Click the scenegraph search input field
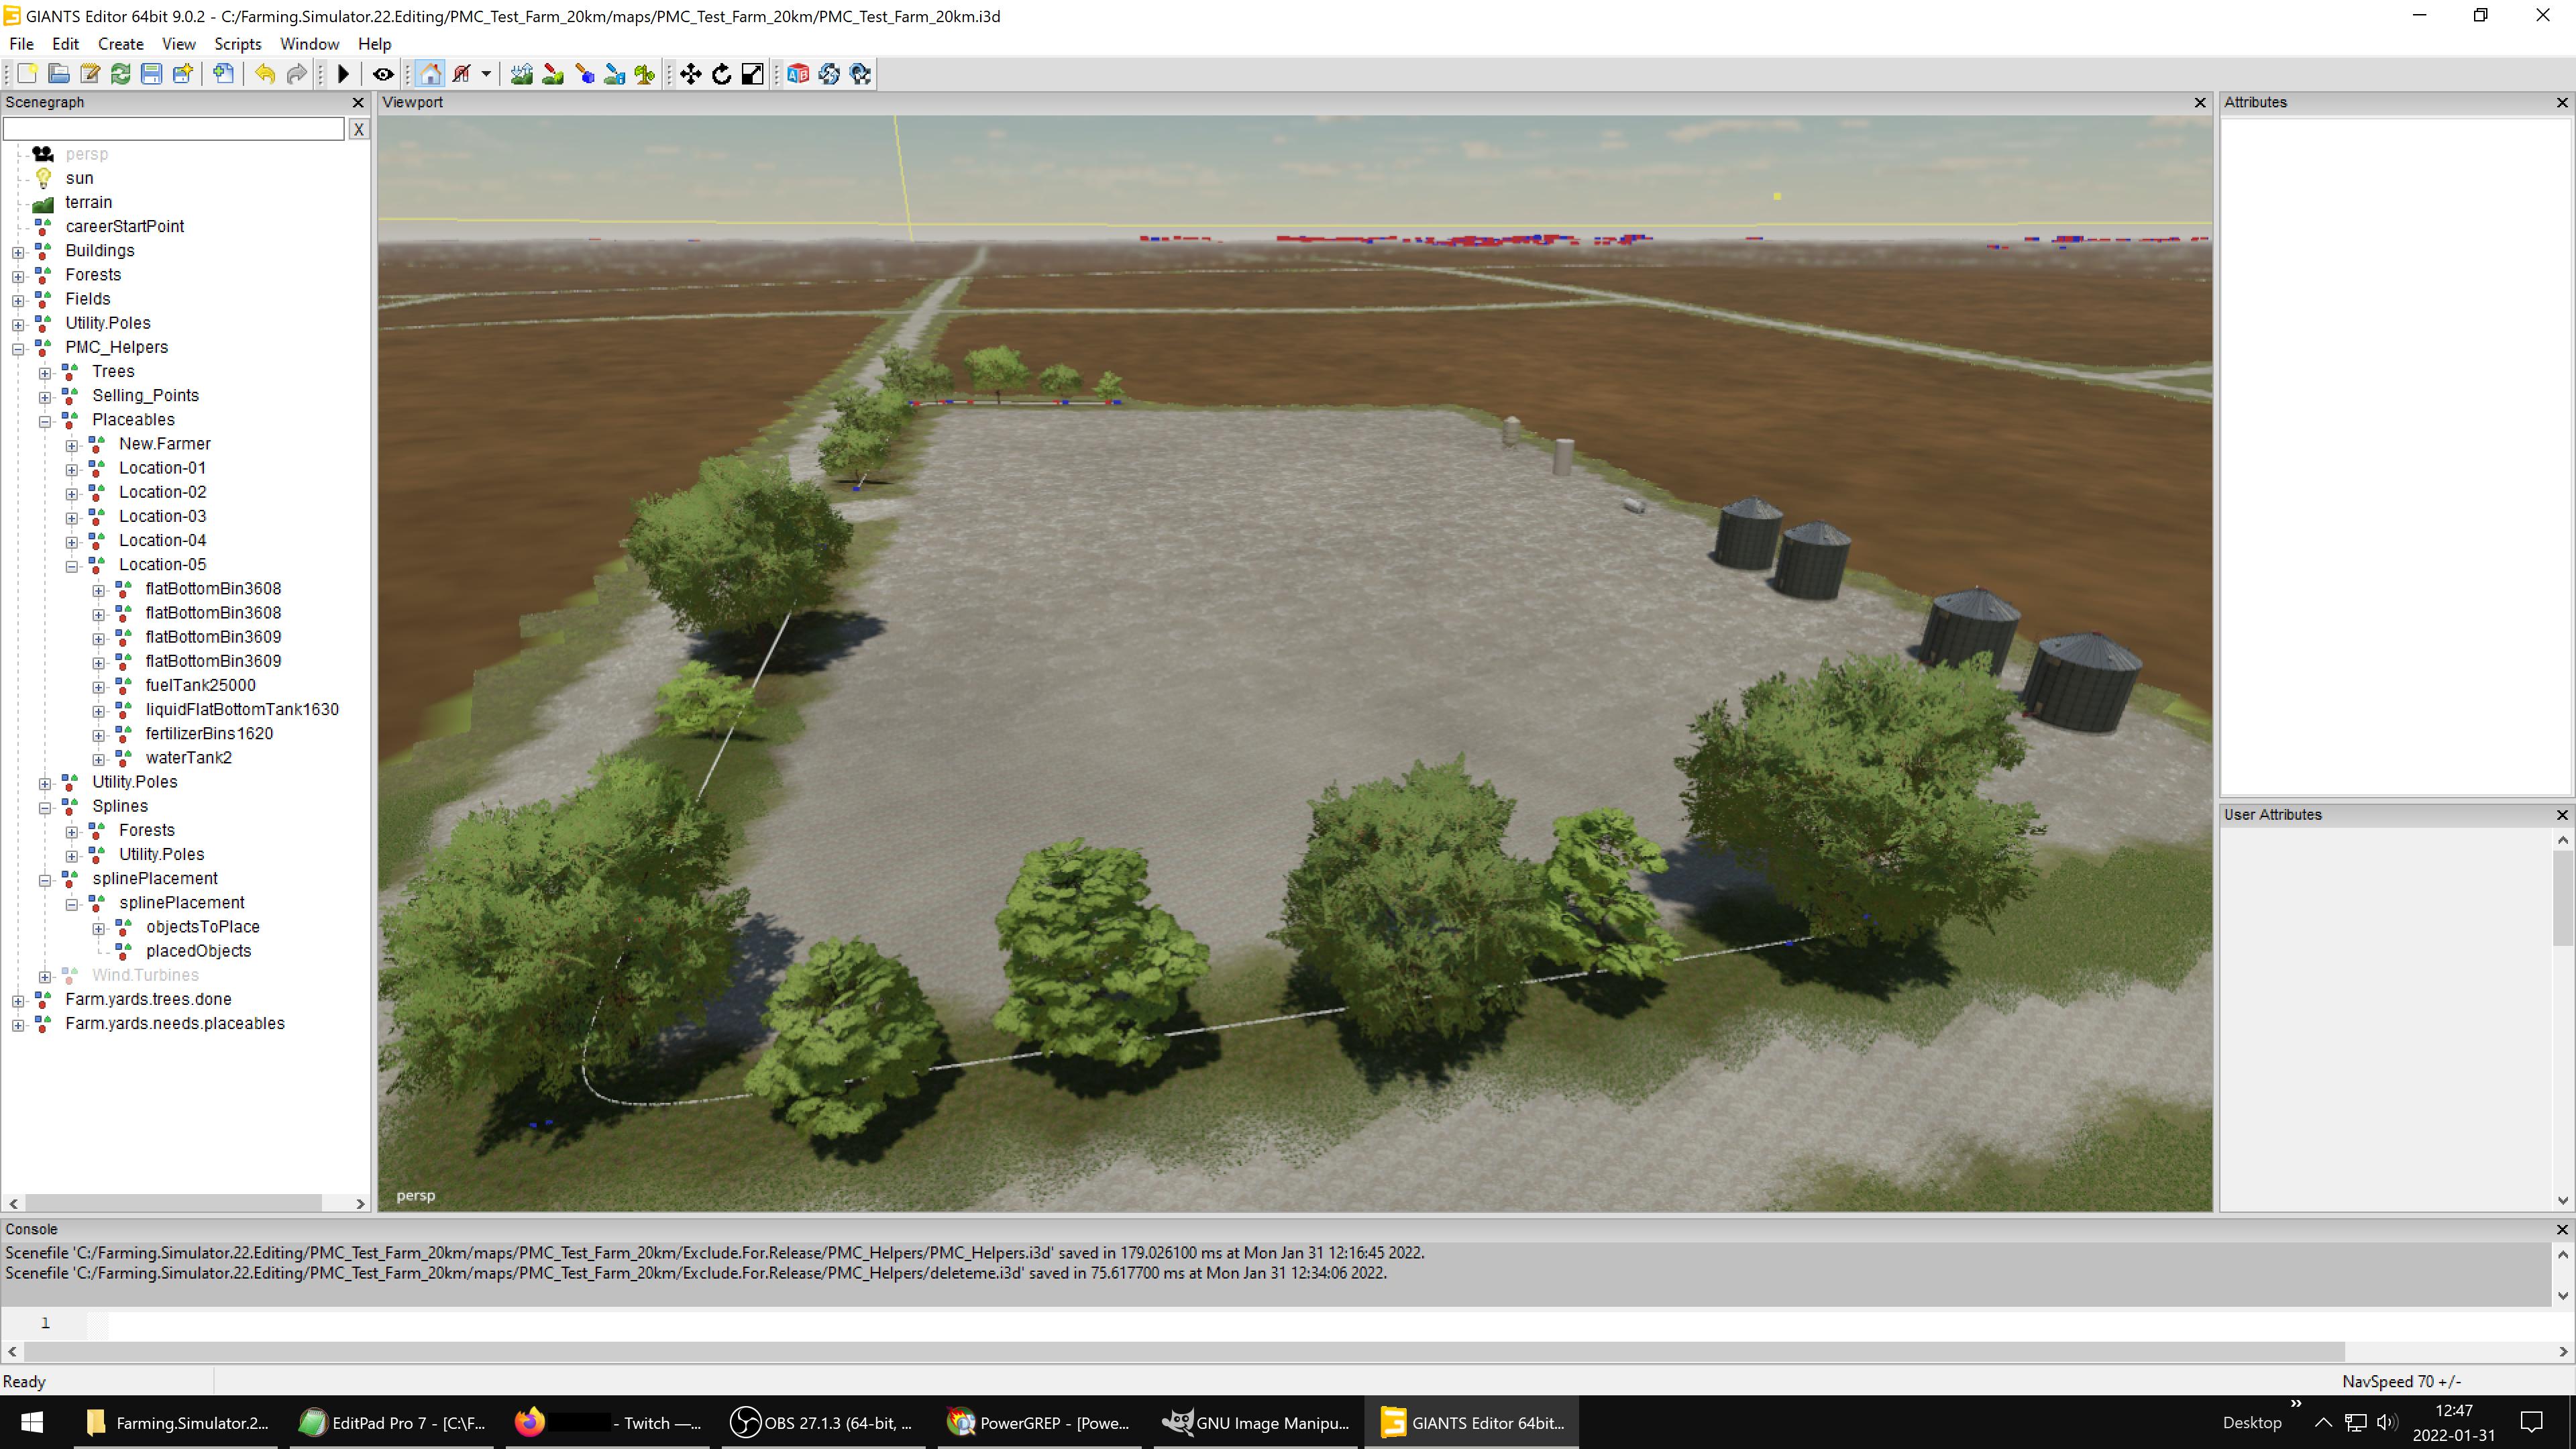Image resolution: width=2576 pixels, height=1449 pixels. [x=174, y=129]
